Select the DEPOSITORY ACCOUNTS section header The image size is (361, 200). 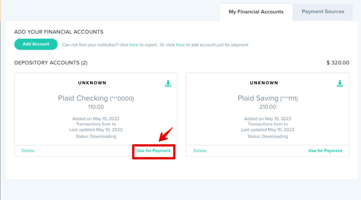point(51,62)
